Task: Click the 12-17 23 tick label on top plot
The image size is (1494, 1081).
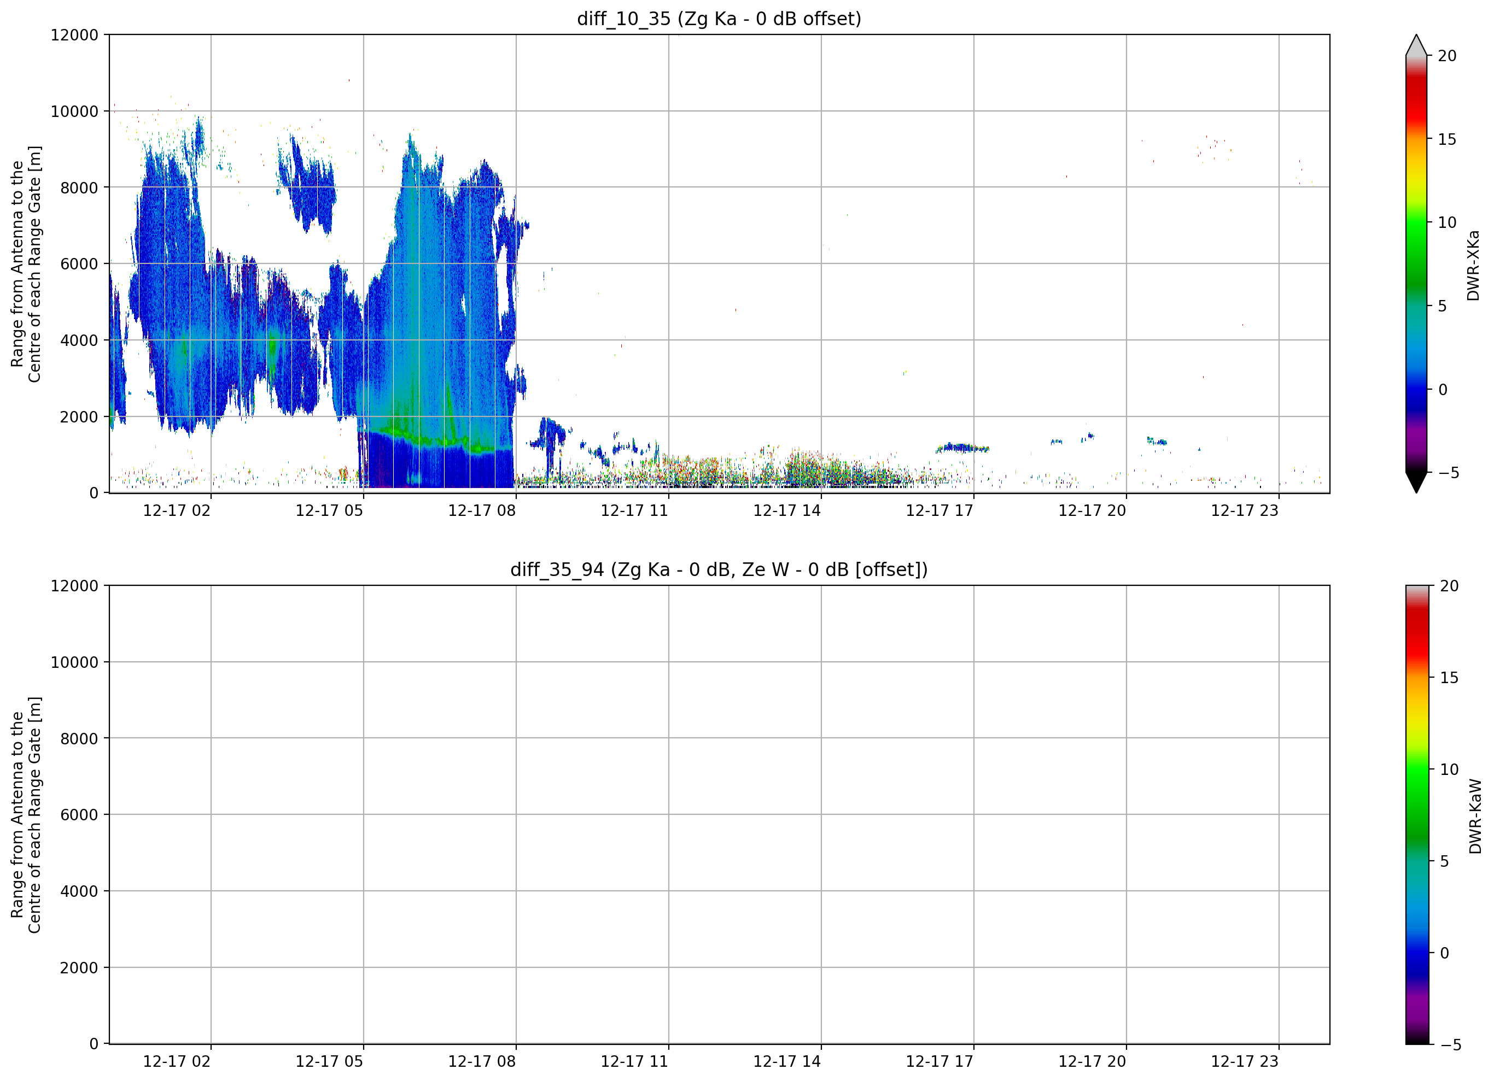Action: 1244,510
